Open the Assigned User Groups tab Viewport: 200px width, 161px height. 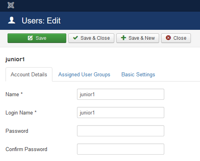pyautogui.click(x=84, y=74)
